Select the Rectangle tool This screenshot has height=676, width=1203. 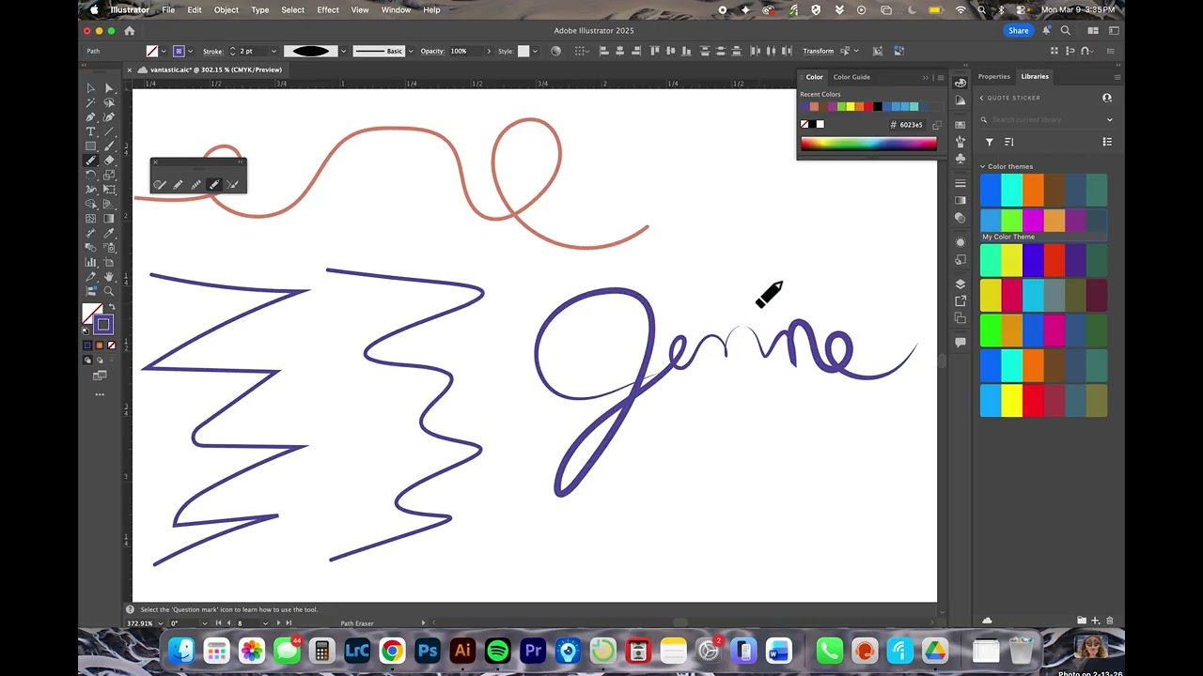click(x=91, y=146)
